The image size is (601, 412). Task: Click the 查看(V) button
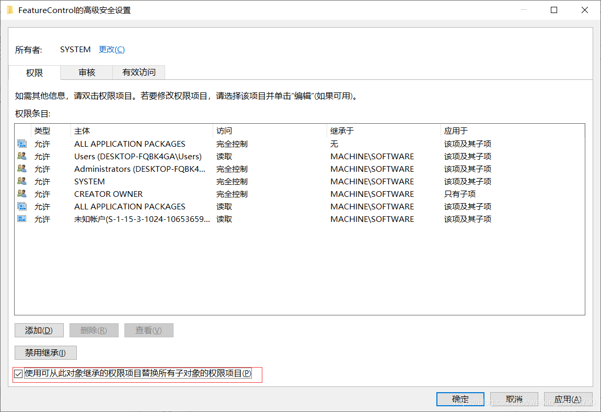pos(149,330)
